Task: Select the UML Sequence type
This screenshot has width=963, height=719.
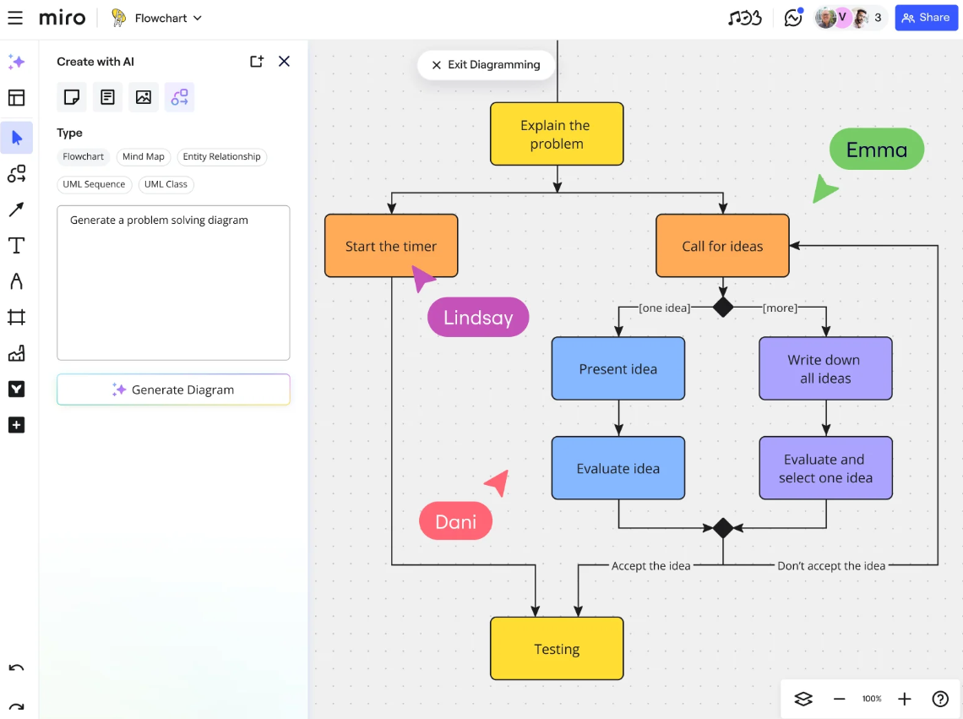Action: click(x=94, y=184)
